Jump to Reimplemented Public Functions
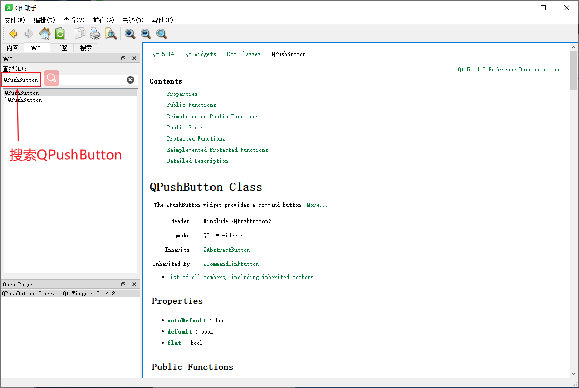Viewport: 579px width, 388px height. 213,116
